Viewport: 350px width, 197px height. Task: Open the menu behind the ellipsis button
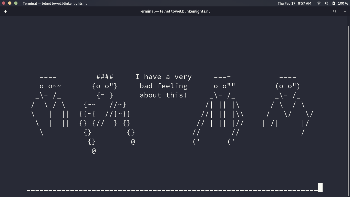point(344,11)
